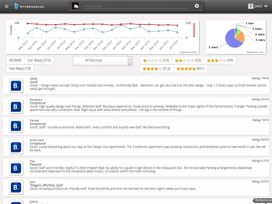The height and width of the screenshot is (204, 272).
Task: Open the Robomon widget
Action: click(263, 201)
